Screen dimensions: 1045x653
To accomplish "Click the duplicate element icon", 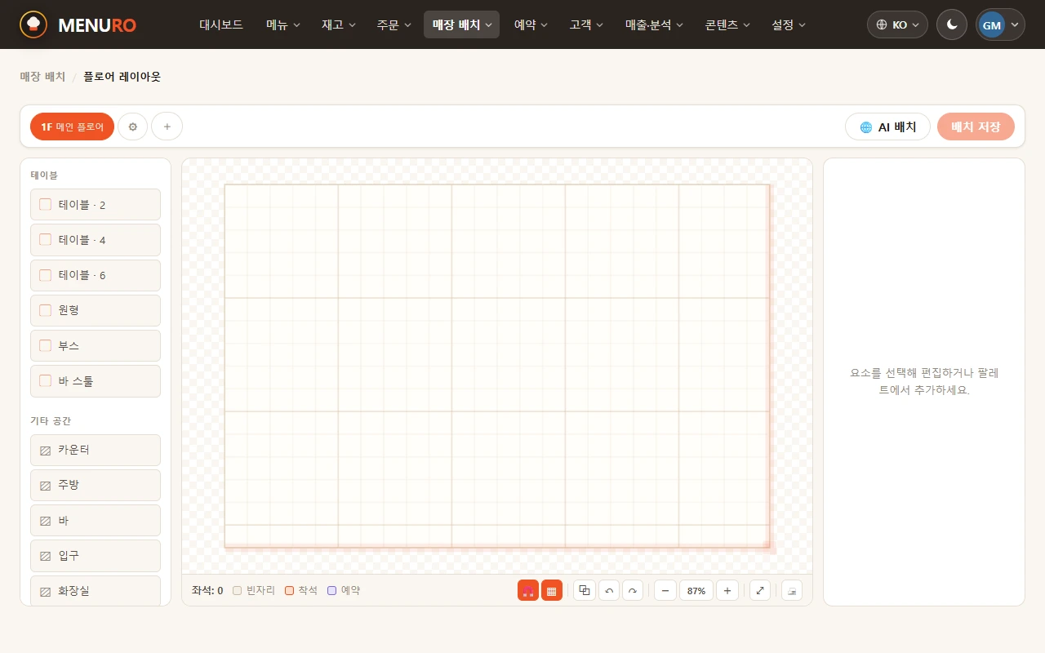I will (585, 590).
